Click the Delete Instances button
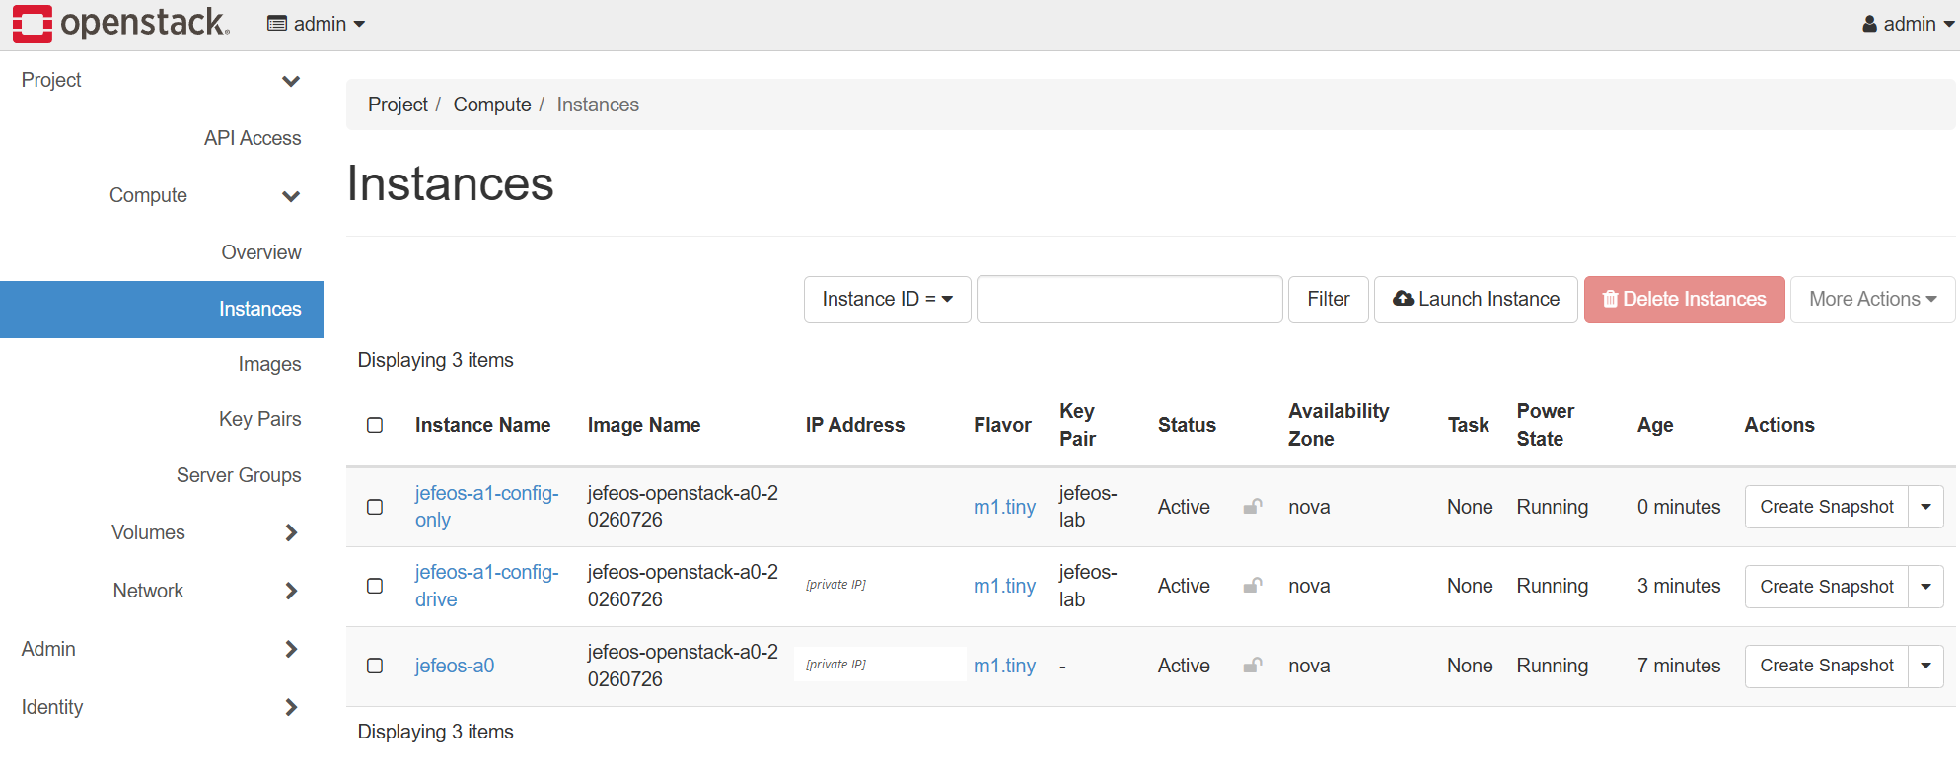 pos(1685,299)
